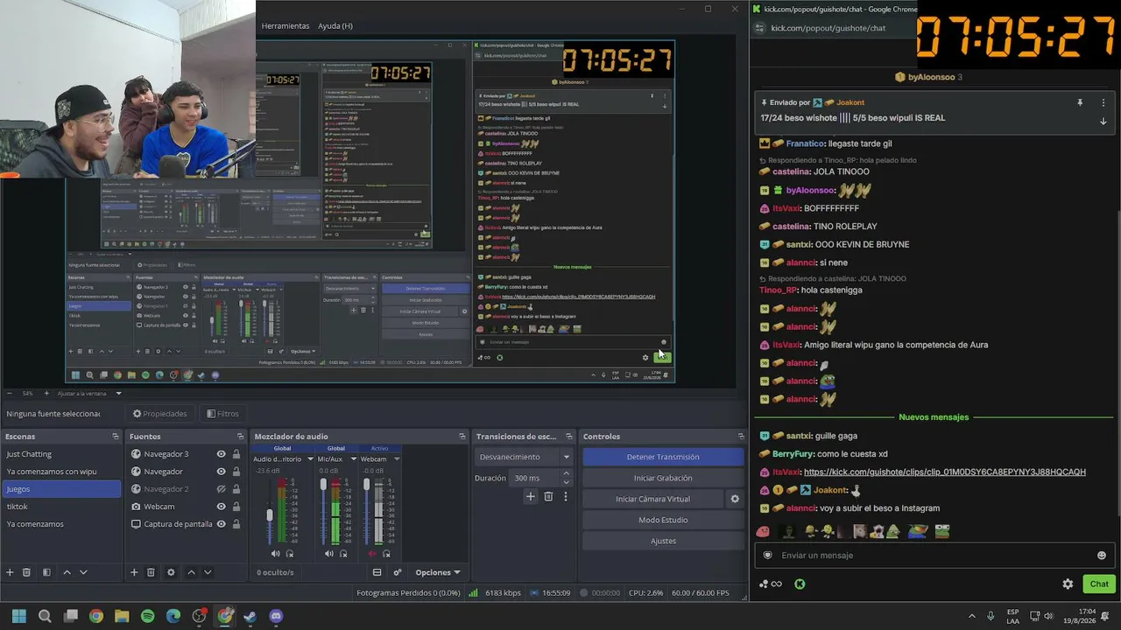
Task: Select the 'Ya comenzamos con wipu' scene
Action: (x=61, y=472)
